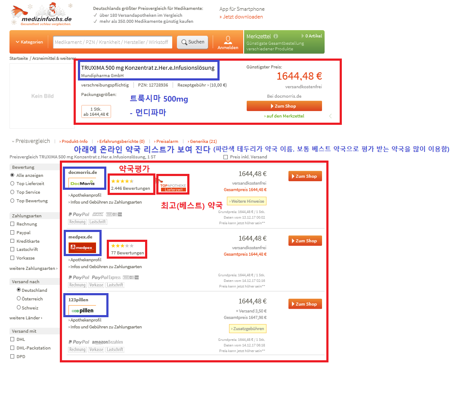Click the PayPal Express logo under medpex.de
The width and height of the screenshot is (474, 402).
tap(106, 278)
